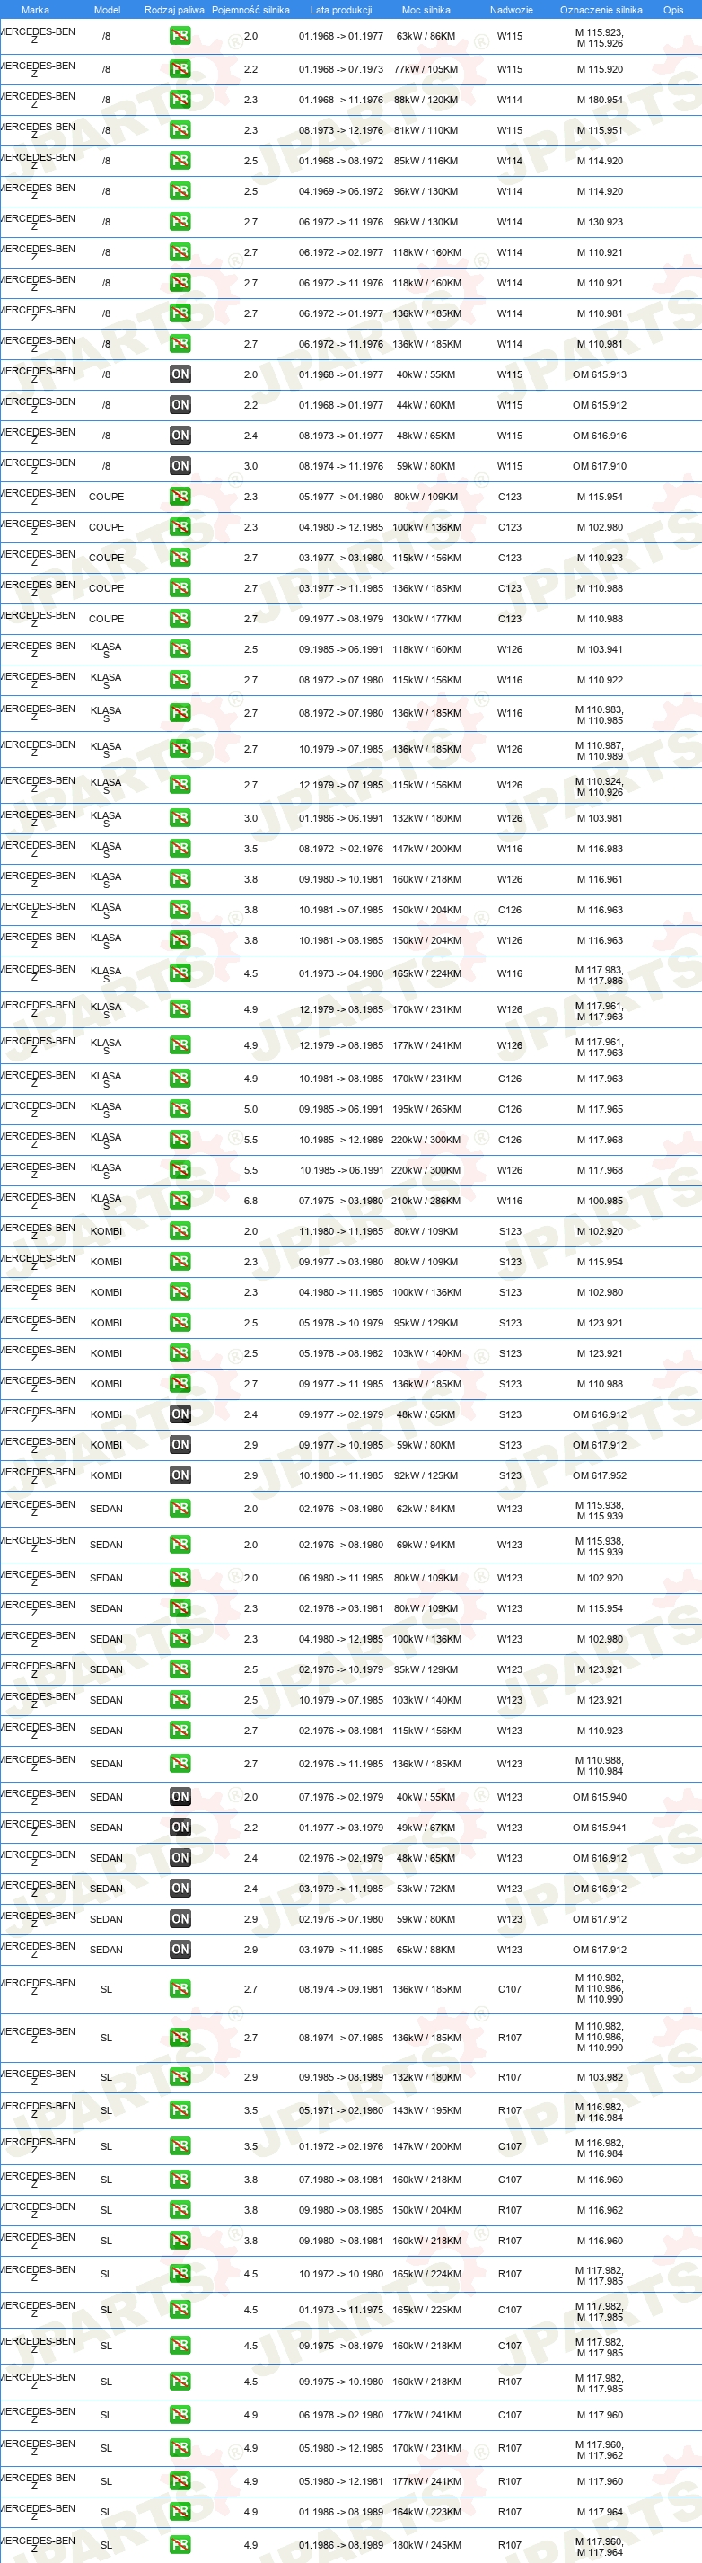Screen dimensions: 702x2563
Task: Click the Lata produkcji column header
Action: [341, 10]
